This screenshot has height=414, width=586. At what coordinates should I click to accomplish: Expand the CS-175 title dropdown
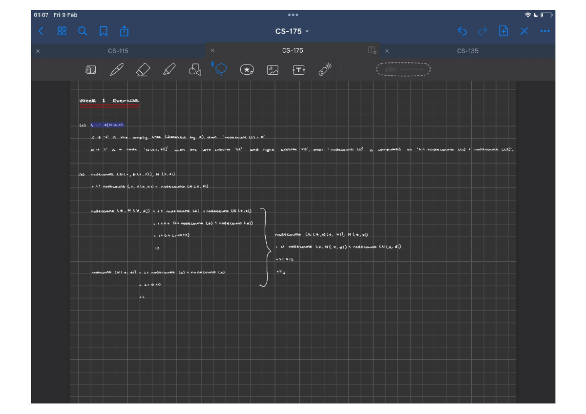coord(292,31)
